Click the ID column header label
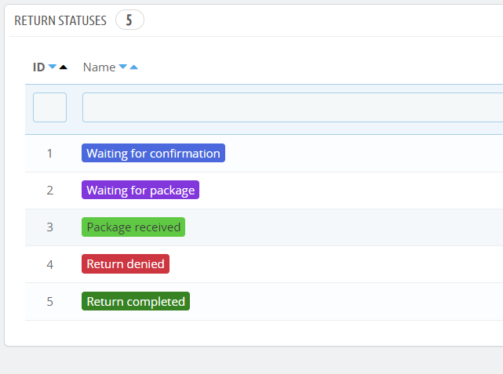The image size is (503, 374). [x=38, y=67]
